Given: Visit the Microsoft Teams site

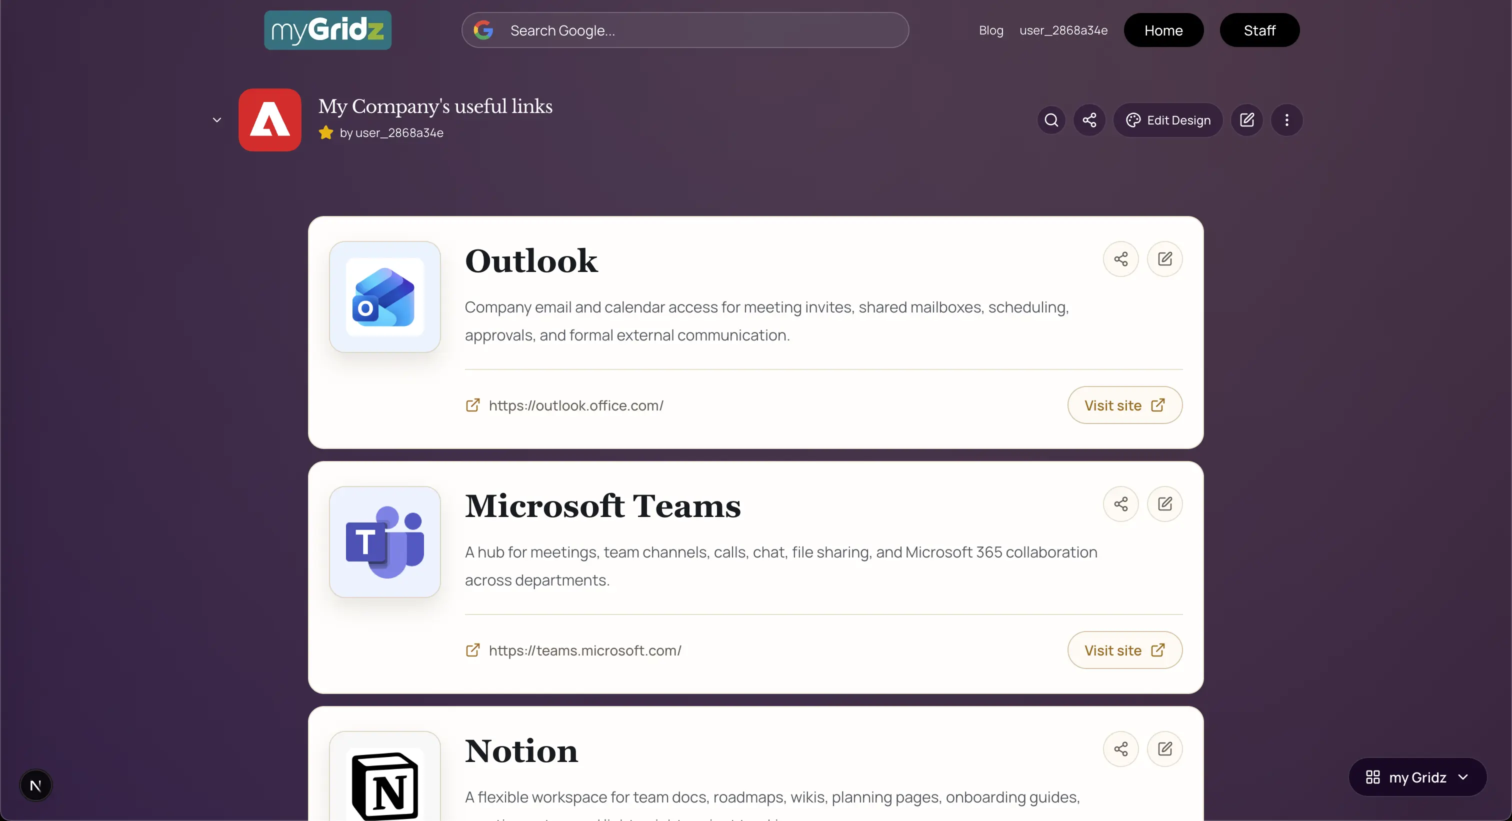Looking at the screenshot, I should click(x=1124, y=649).
